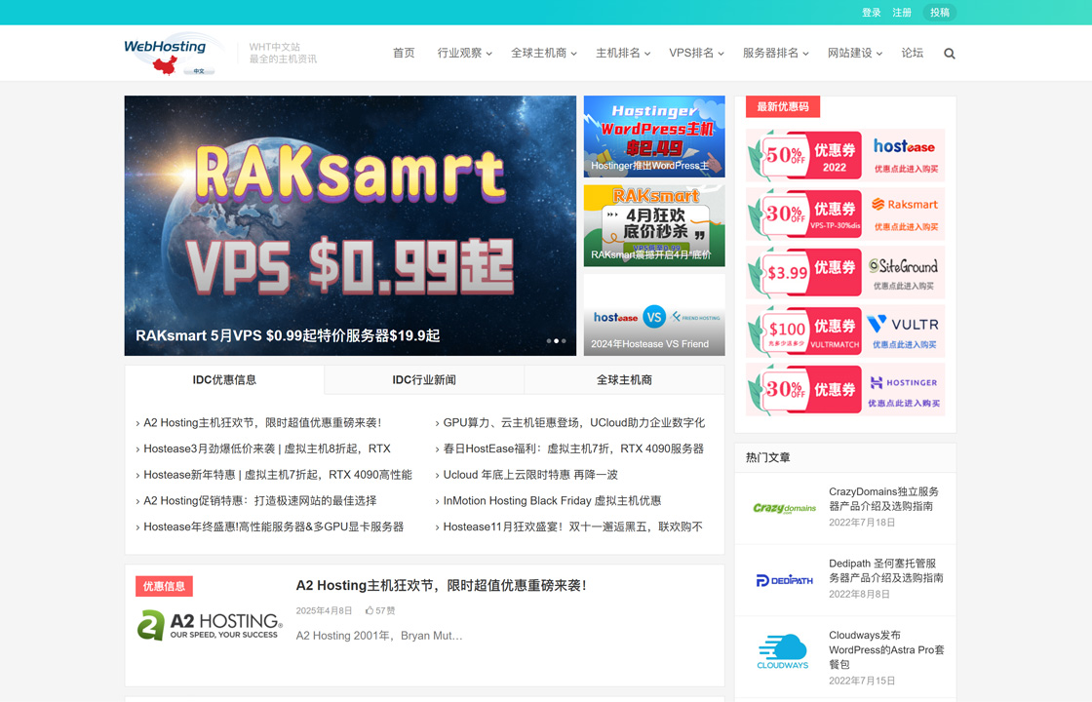Open InMotion Hosting Black Friday list item
1092x702 pixels.
pyautogui.click(x=552, y=501)
